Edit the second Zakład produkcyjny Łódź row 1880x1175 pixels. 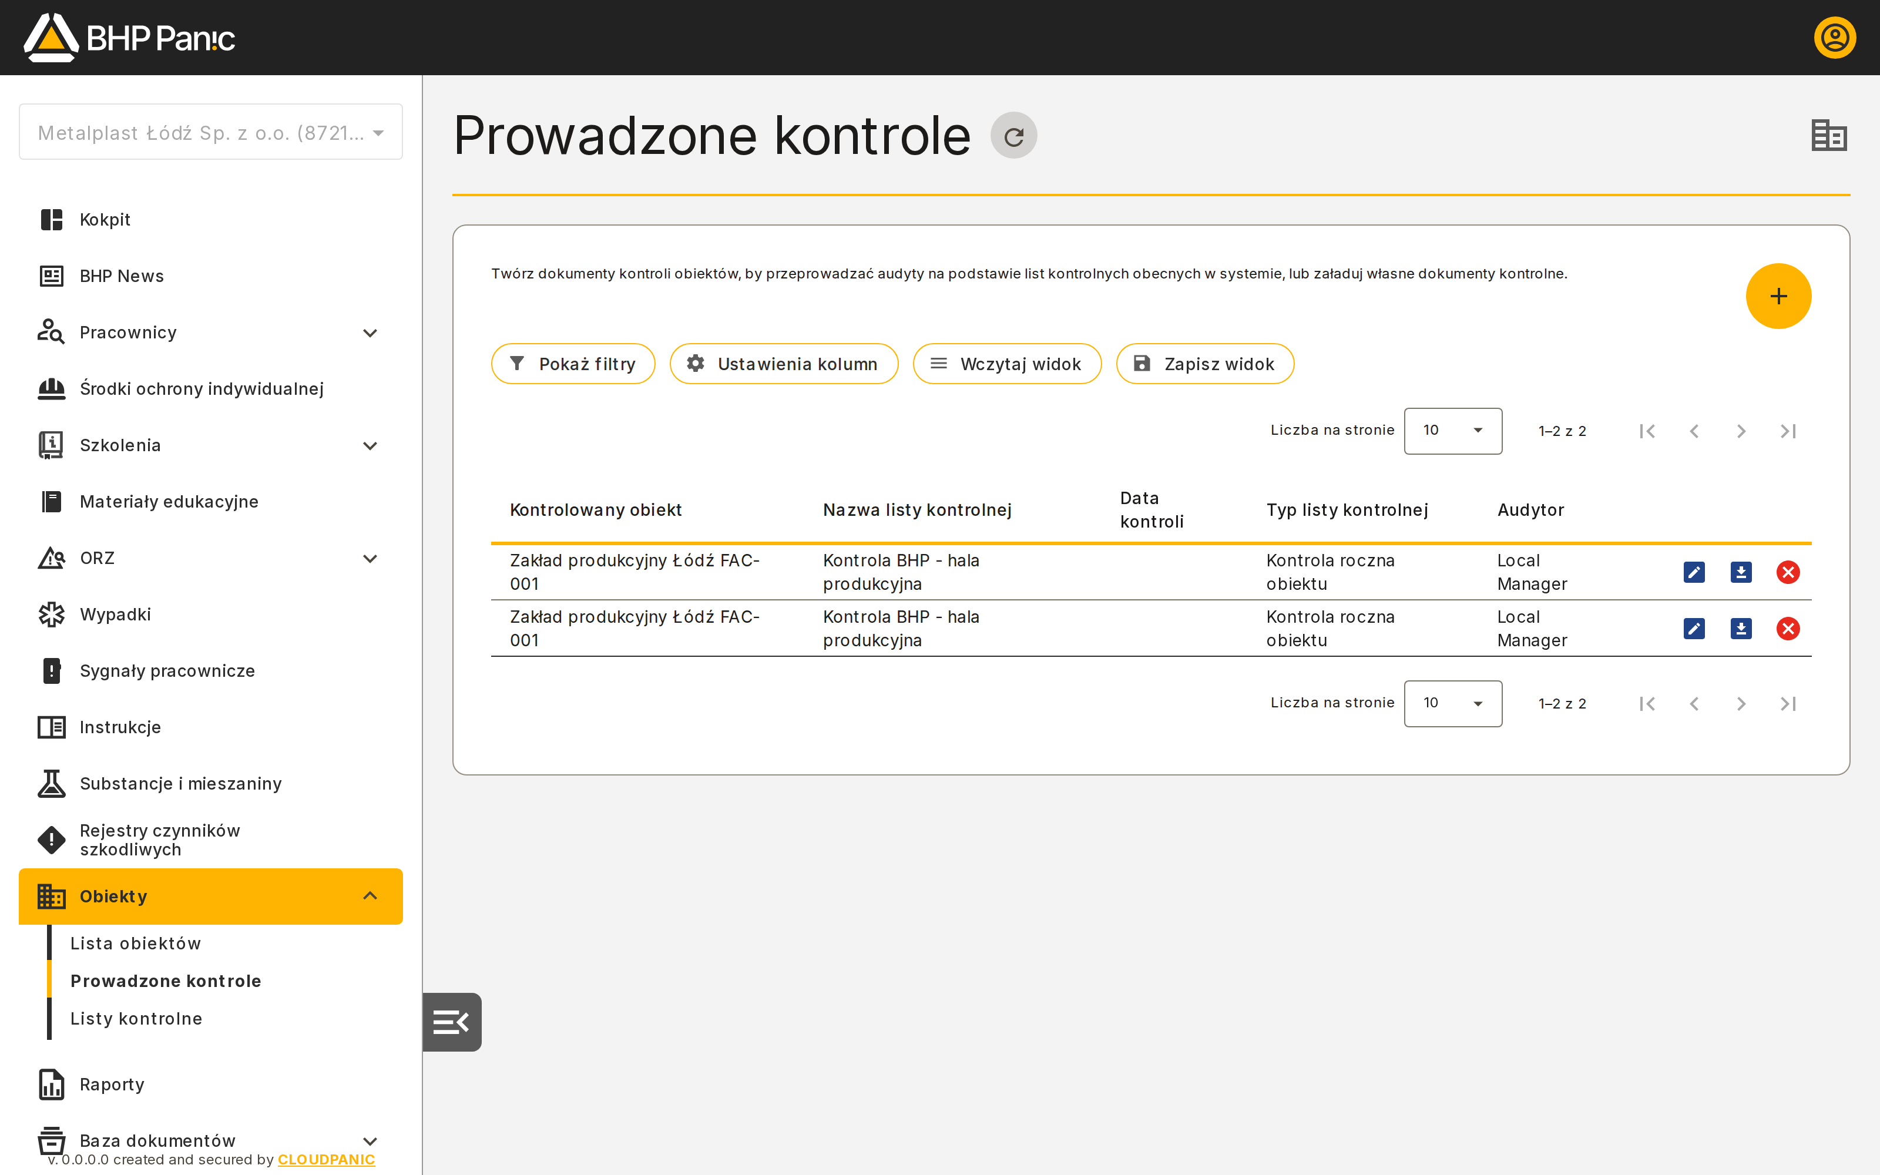click(1694, 629)
